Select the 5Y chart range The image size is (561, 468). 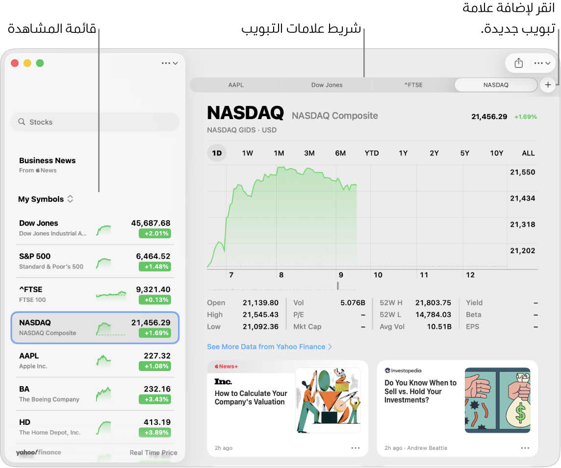pos(465,153)
